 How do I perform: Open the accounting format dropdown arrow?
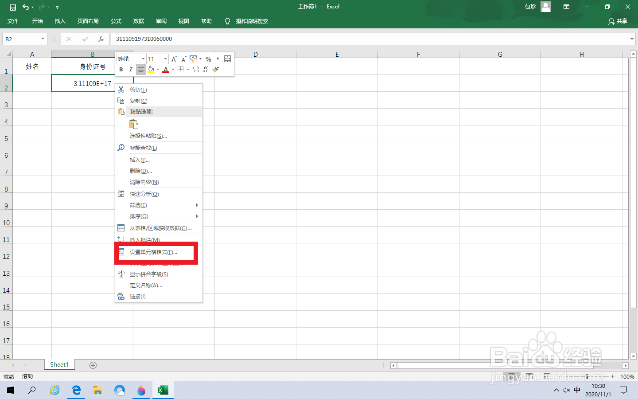[x=200, y=59]
